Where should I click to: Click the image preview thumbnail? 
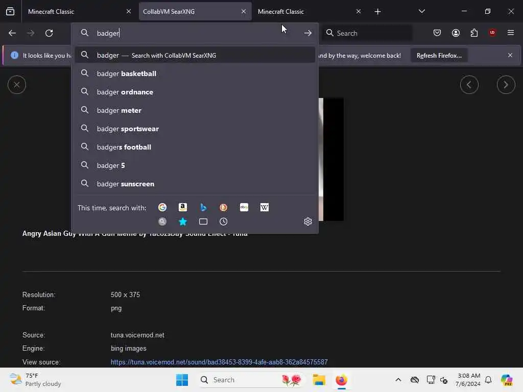point(331,159)
